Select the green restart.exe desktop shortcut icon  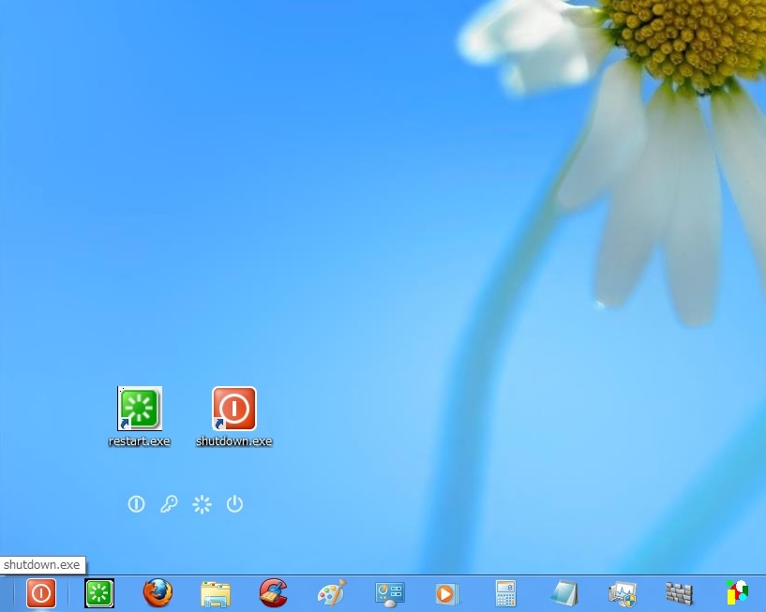(x=140, y=409)
